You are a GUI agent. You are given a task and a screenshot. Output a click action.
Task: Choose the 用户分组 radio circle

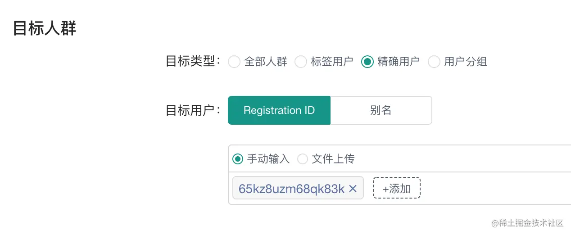434,62
